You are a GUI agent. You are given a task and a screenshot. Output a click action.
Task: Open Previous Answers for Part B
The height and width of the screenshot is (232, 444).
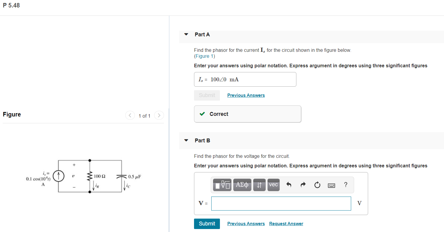click(x=246, y=223)
